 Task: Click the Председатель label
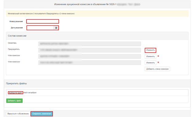14,49
